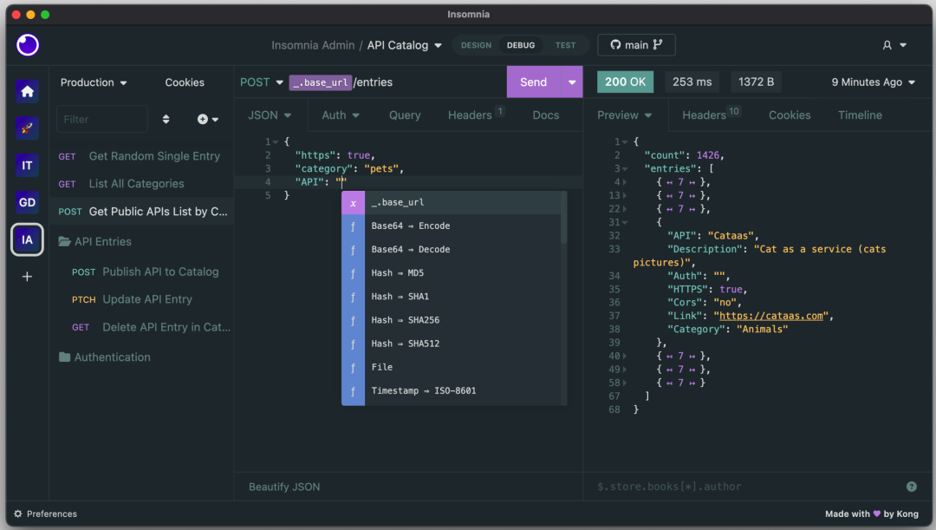This screenshot has height=530, width=936.
Task: Click Beautify JSON
Action: coord(284,487)
